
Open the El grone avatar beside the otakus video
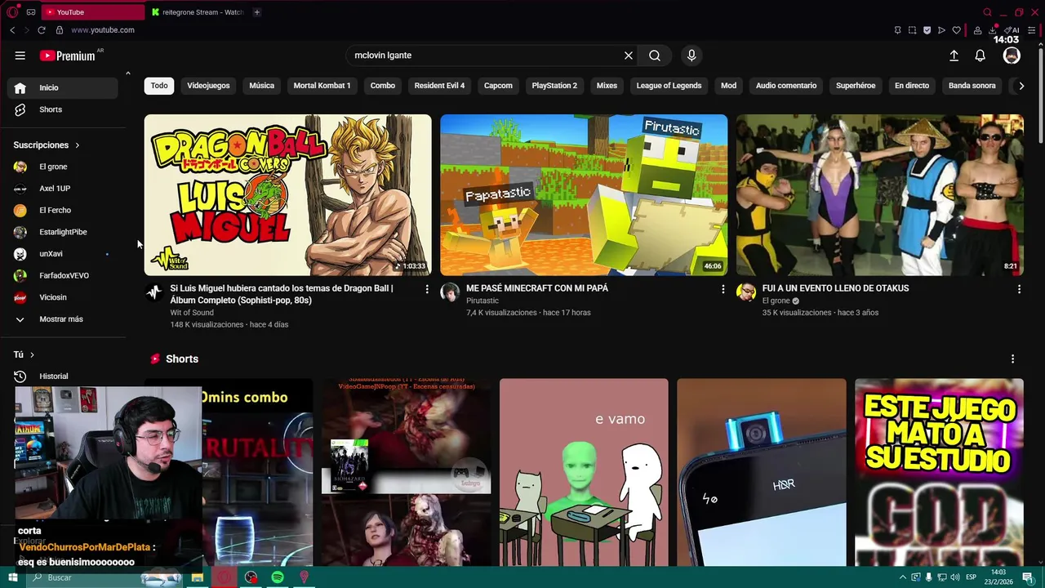click(x=746, y=292)
